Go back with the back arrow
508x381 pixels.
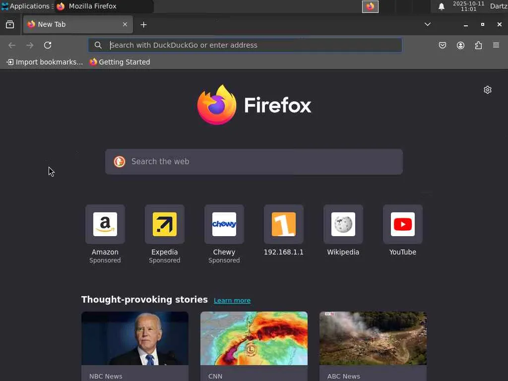12,45
